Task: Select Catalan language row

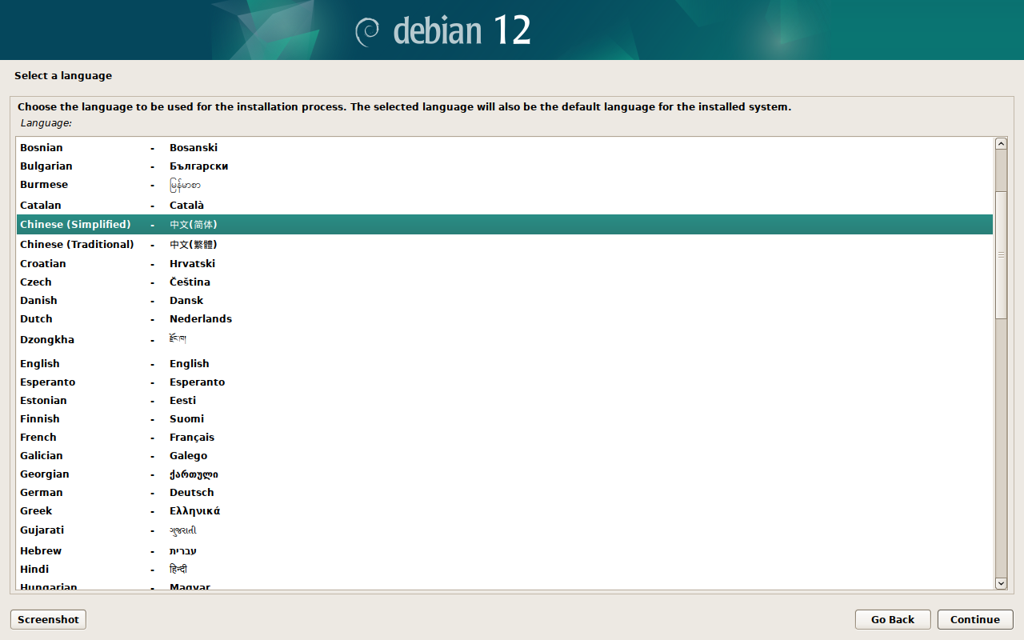Action: point(505,205)
